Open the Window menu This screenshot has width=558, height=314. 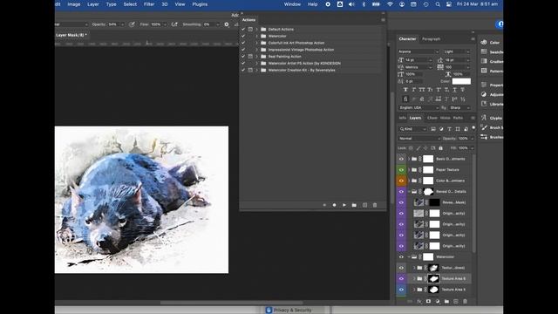click(292, 4)
